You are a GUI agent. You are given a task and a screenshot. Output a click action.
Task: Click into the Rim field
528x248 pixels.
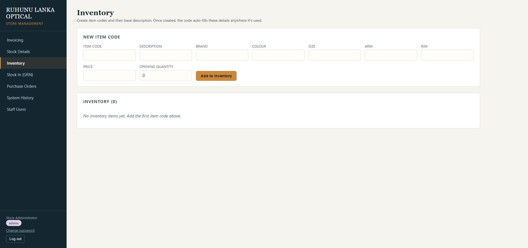(447, 55)
